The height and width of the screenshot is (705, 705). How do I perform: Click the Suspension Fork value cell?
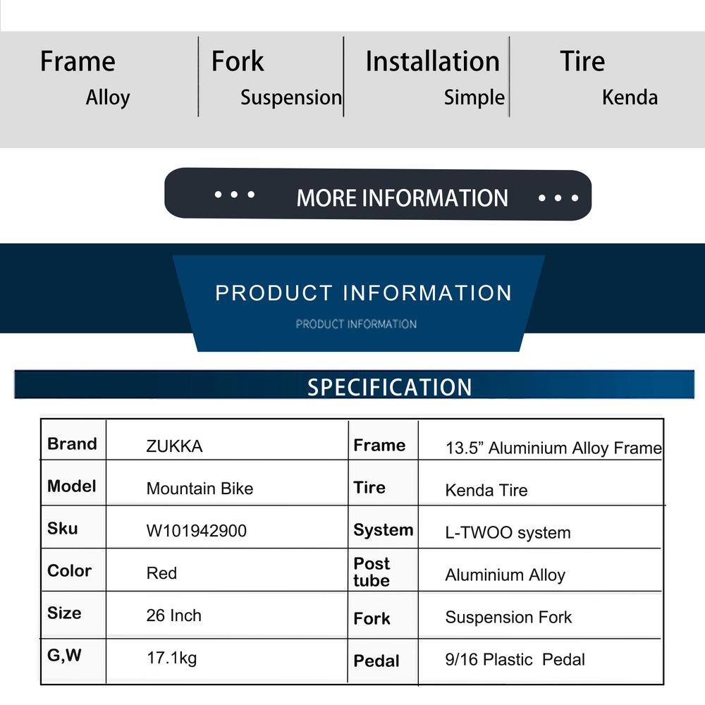point(541,615)
